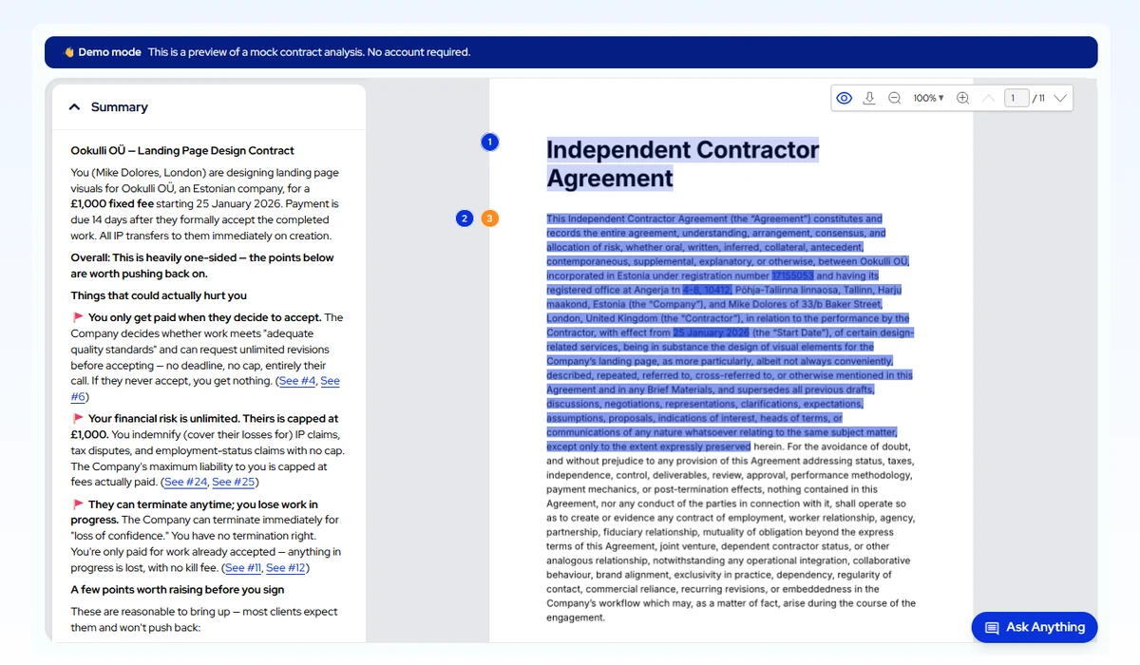Open the See #12 link
The image size is (1140, 665).
[x=286, y=568]
